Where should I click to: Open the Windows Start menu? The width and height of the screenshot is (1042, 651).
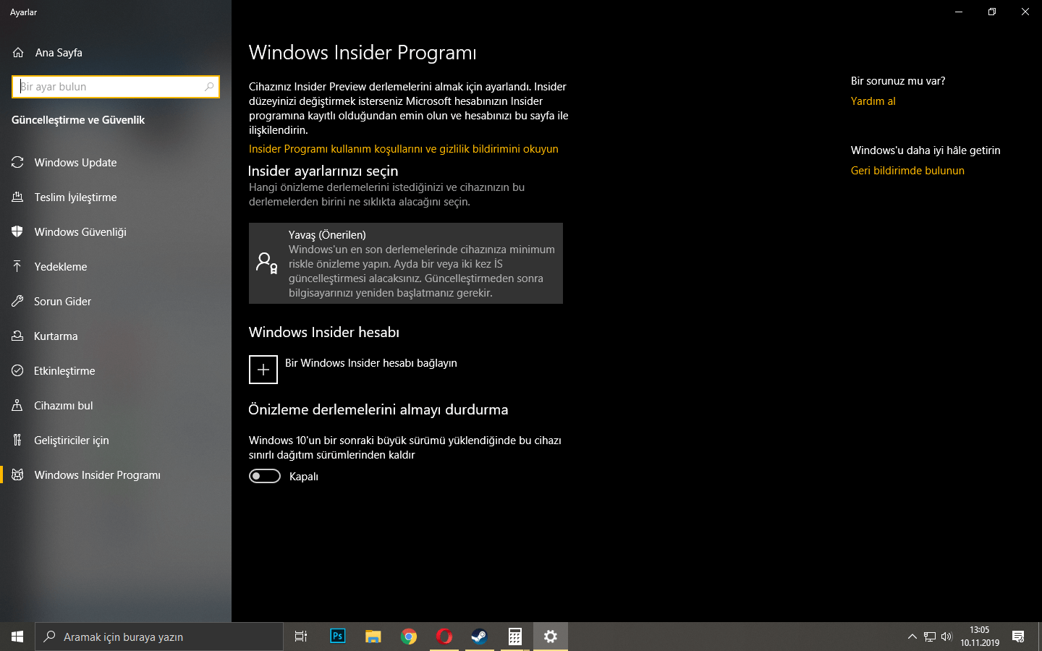[x=17, y=637]
